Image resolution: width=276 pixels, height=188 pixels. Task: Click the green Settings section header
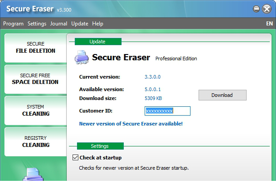[100, 146]
